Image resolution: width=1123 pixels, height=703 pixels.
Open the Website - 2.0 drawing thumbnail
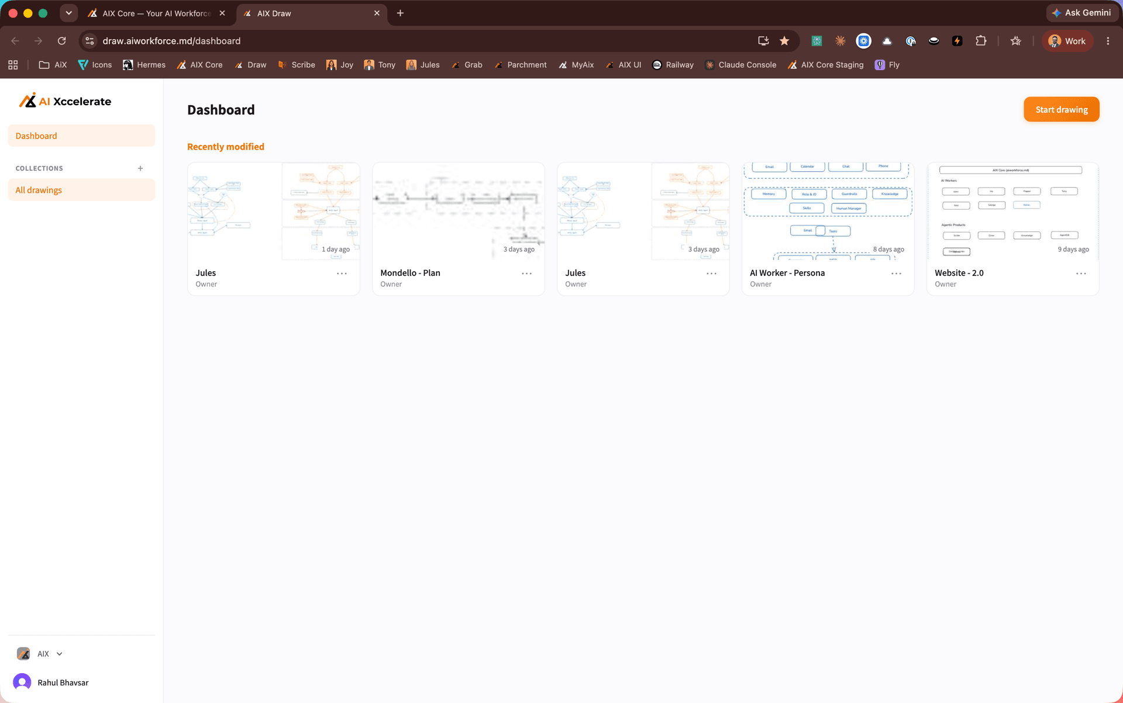pyautogui.click(x=1013, y=211)
